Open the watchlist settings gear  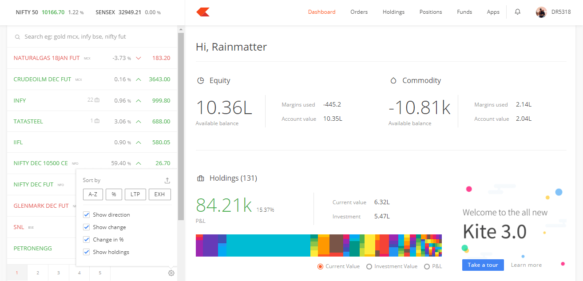(171, 273)
